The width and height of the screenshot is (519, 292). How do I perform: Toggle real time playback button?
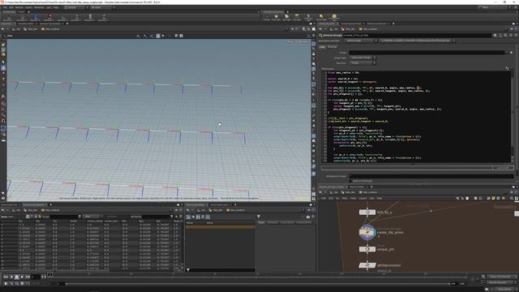[x=6, y=284]
